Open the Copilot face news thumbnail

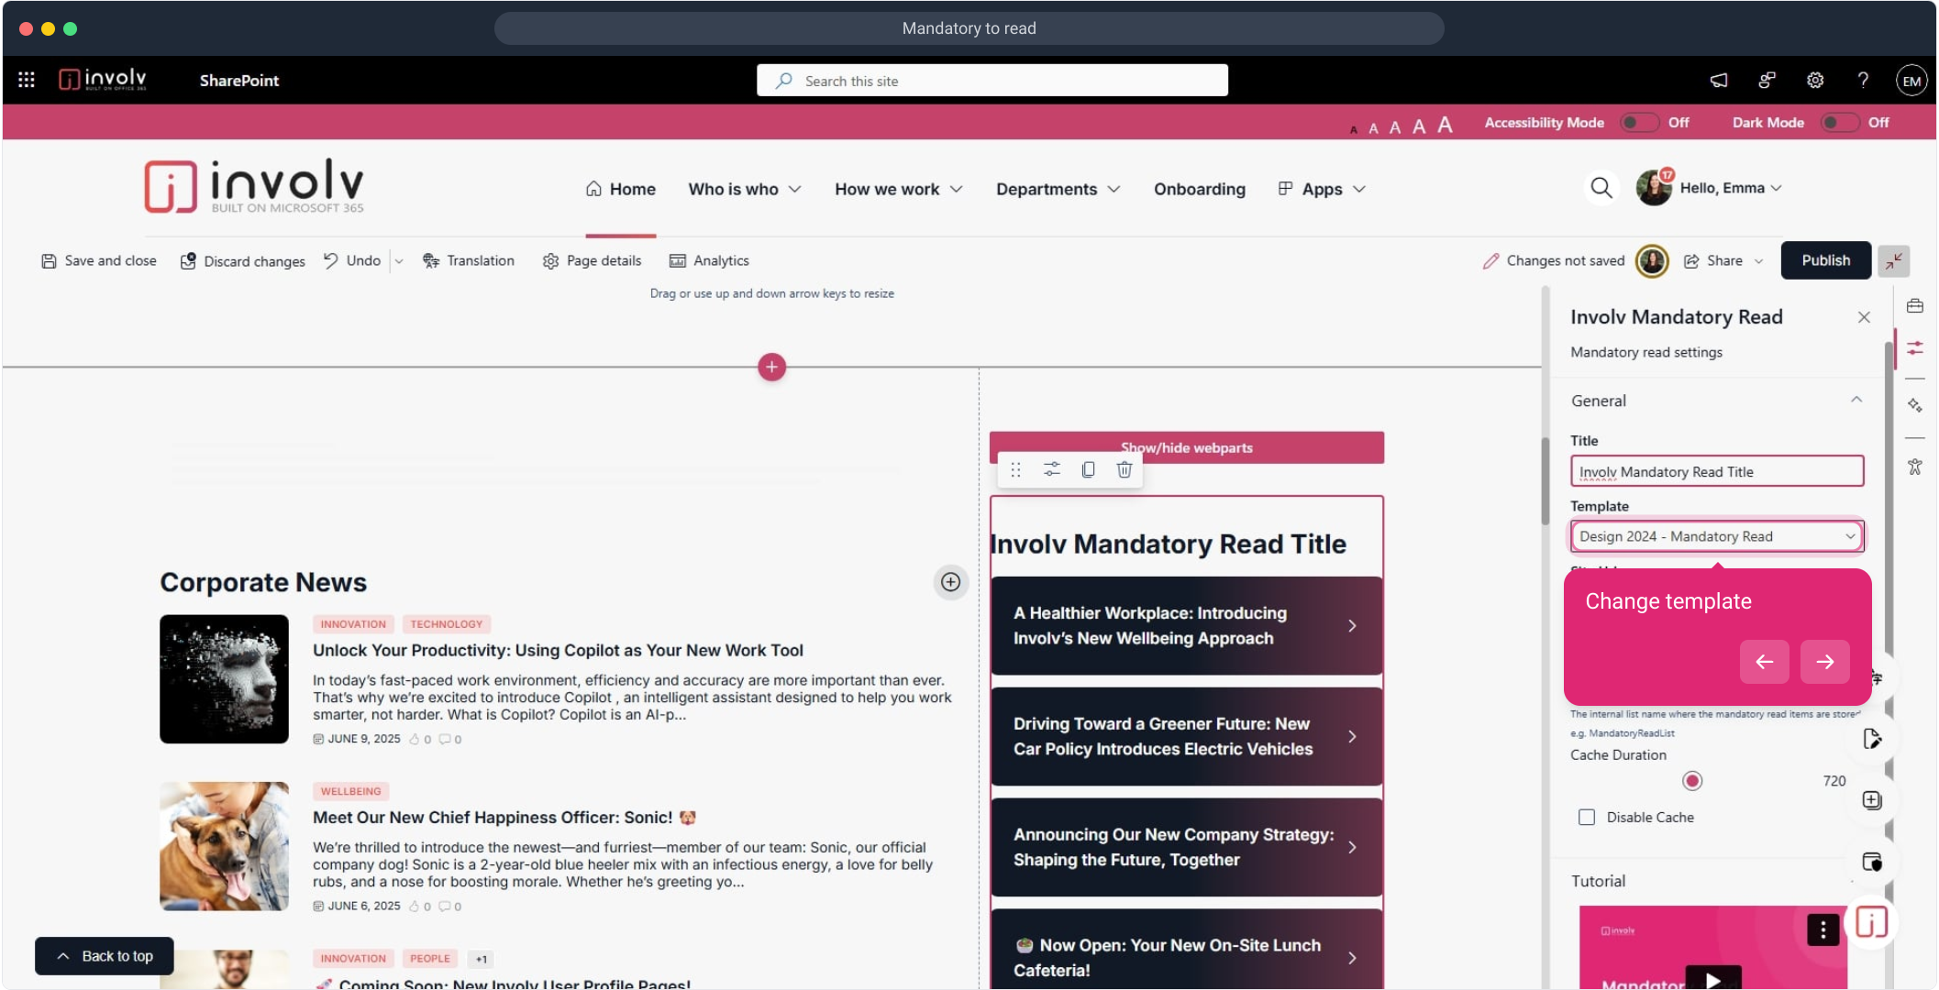(x=224, y=678)
